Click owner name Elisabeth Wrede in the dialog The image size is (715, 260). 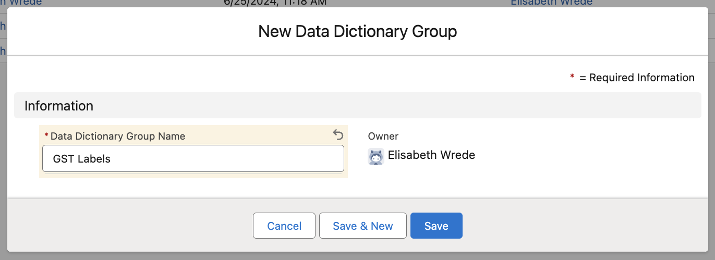point(431,155)
